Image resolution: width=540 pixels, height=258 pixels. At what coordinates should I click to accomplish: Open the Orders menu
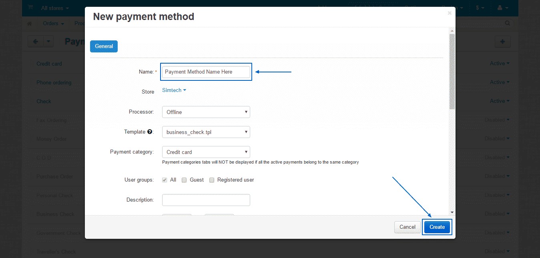click(x=52, y=23)
